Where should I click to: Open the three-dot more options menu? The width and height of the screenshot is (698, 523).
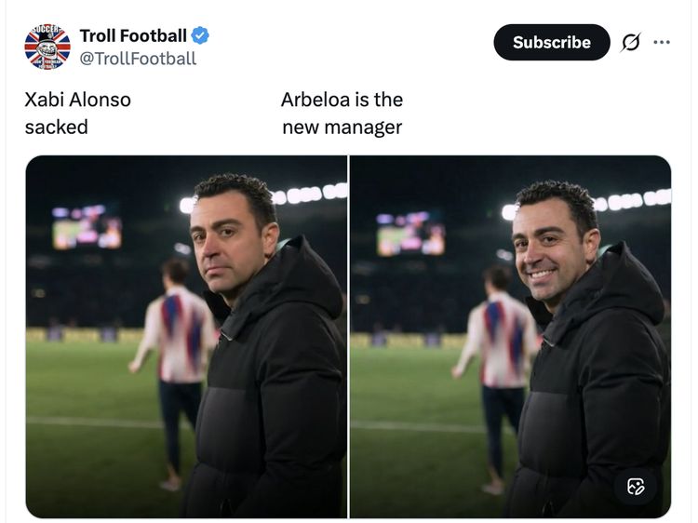tap(662, 42)
